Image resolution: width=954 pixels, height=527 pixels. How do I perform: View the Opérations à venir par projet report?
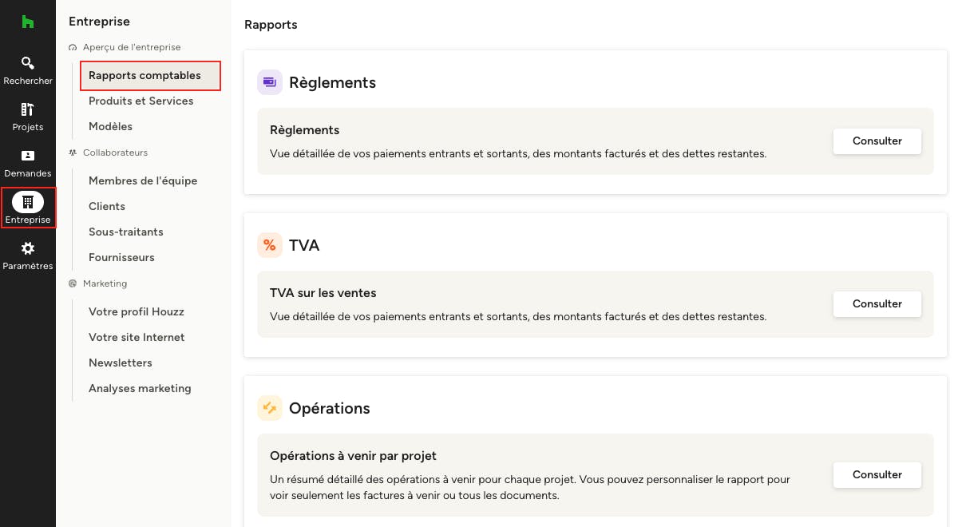[x=877, y=475]
